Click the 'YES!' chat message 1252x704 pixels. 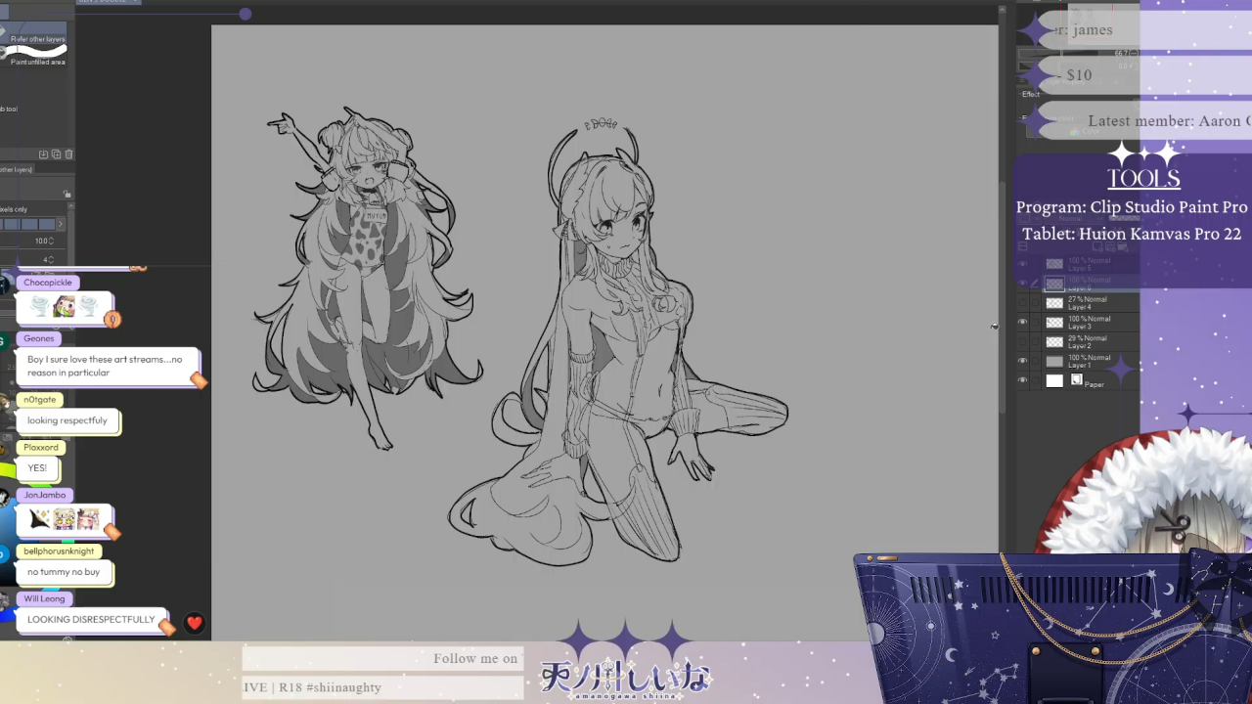pyautogui.click(x=37, y=468)
